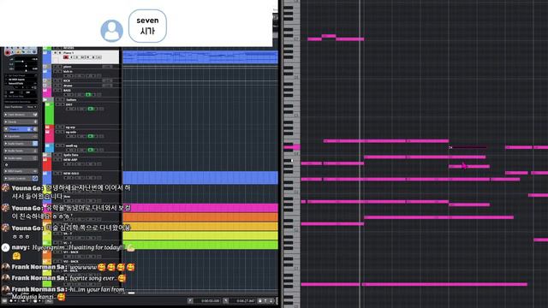548x308 pixels.
Task: Click the left locator icon in bottom bar
Action: coord(190,300)
